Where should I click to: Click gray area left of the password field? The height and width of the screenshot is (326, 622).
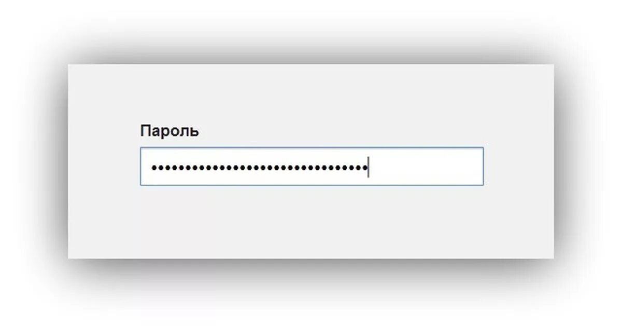[x=104, y=167]
